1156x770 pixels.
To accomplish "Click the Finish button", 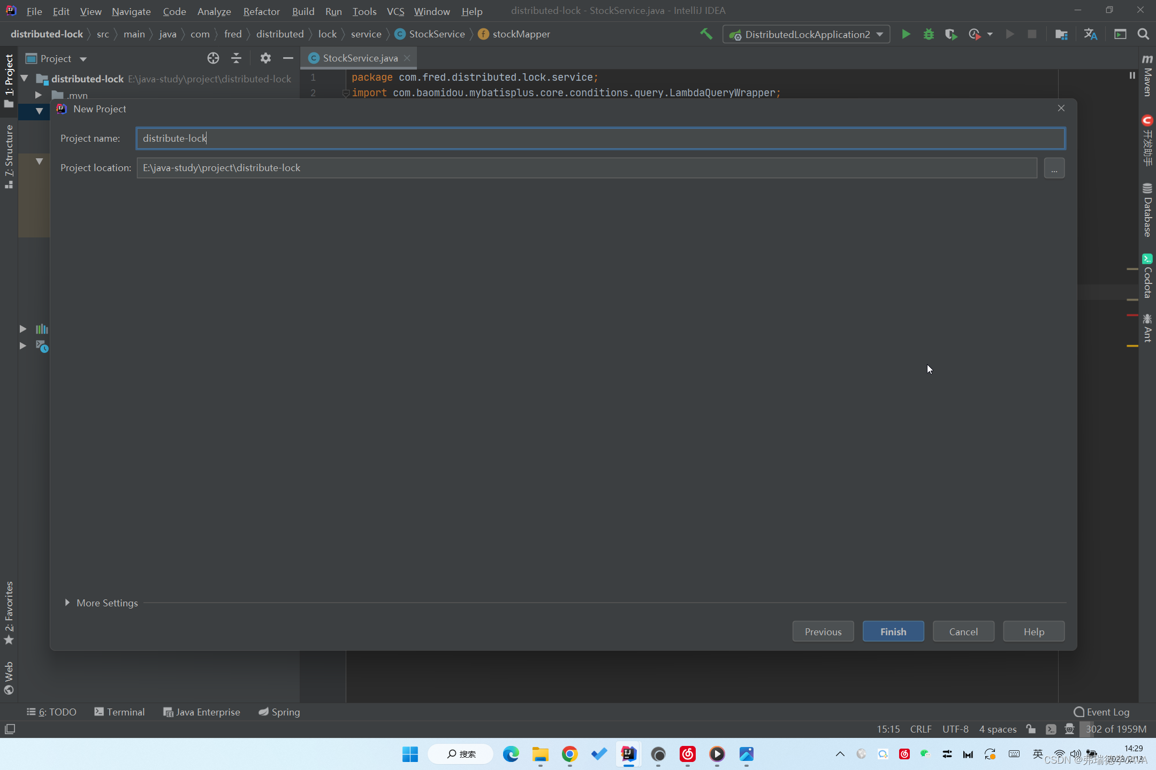I will pyautogui.click(x=893, y=632).
